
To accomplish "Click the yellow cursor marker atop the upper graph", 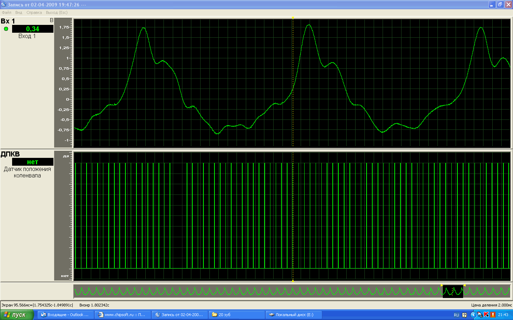I will tap(293, 18).
